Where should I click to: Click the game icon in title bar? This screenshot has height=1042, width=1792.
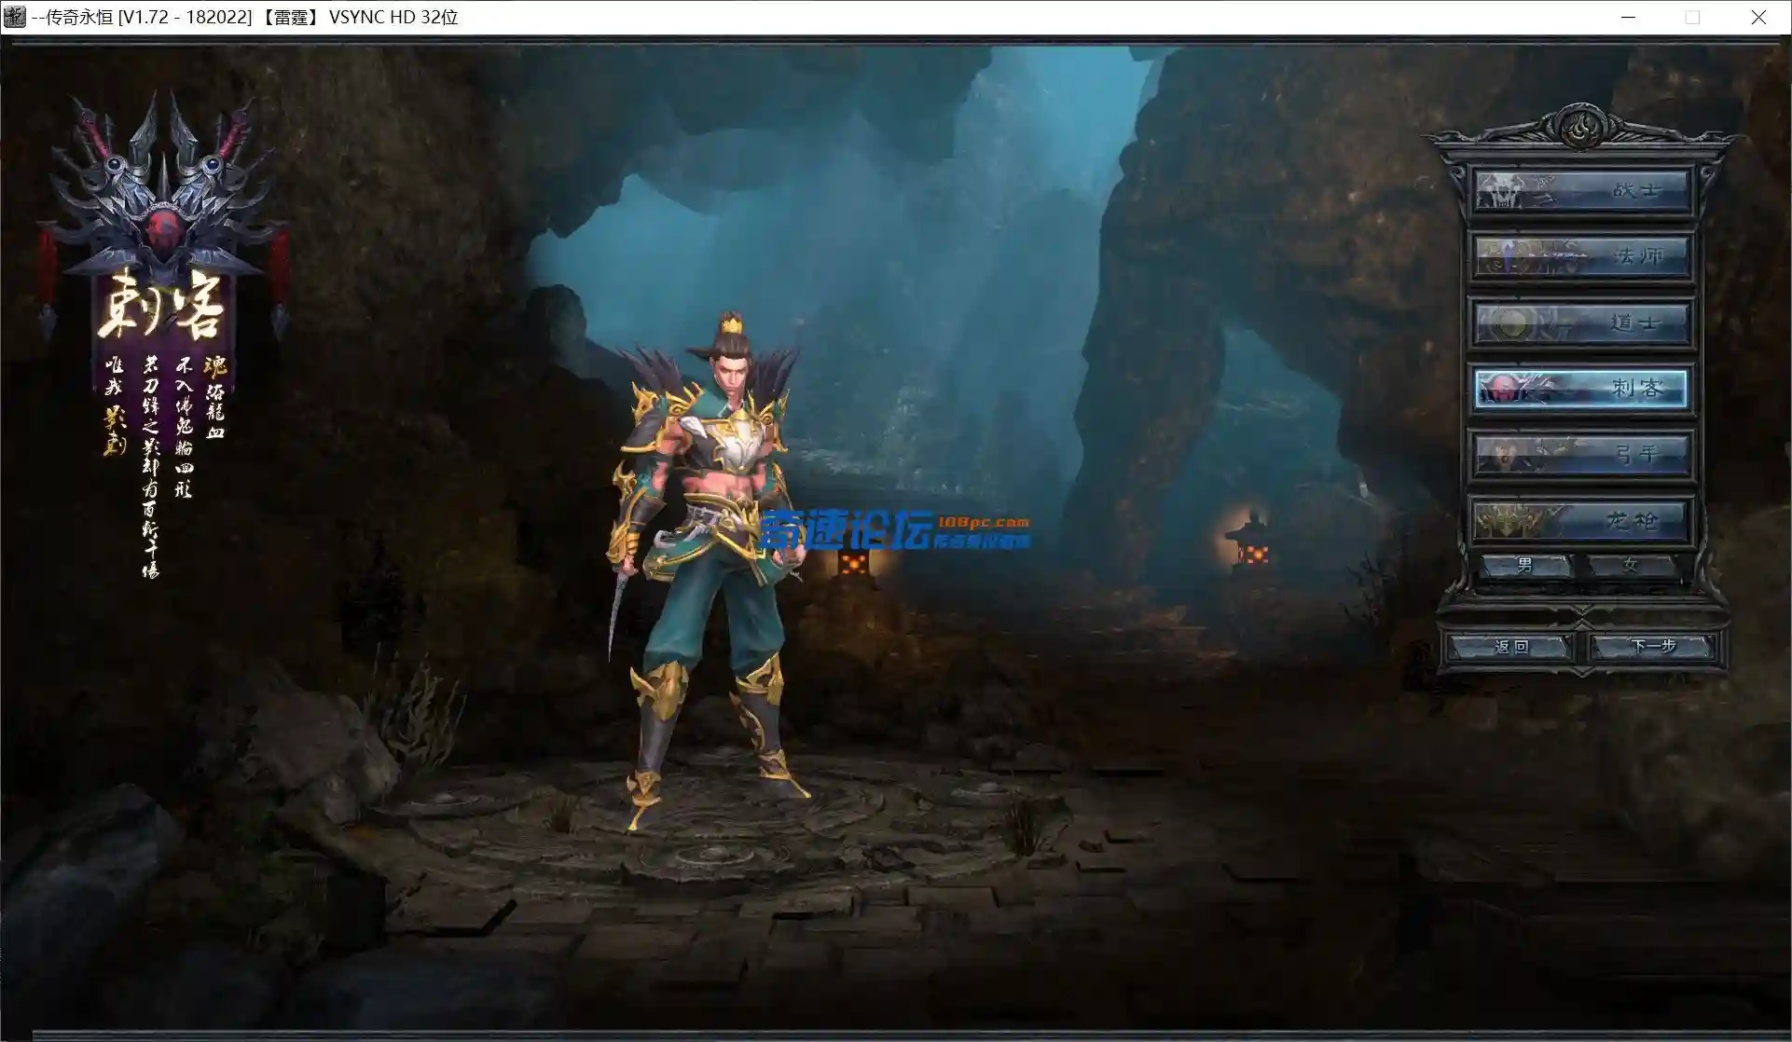(15, 17)
